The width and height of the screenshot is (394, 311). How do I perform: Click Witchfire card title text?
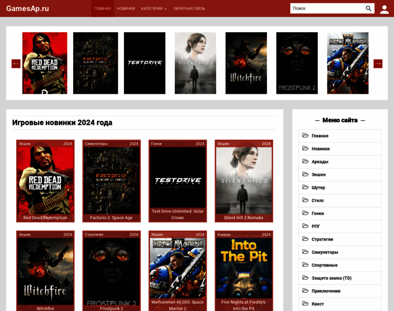pos(45,308)
